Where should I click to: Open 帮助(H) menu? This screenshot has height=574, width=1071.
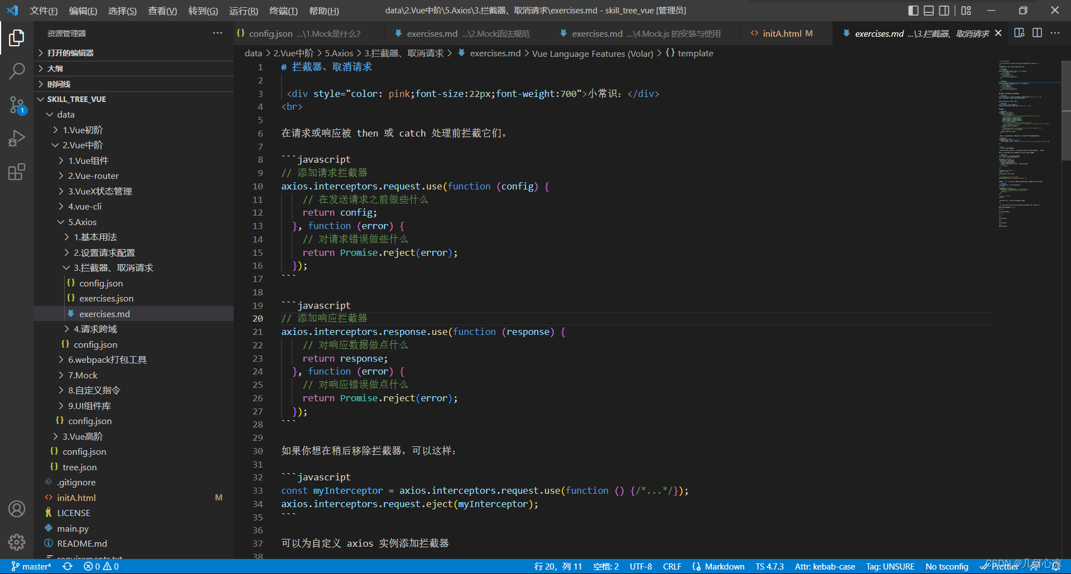coord(324,11)
